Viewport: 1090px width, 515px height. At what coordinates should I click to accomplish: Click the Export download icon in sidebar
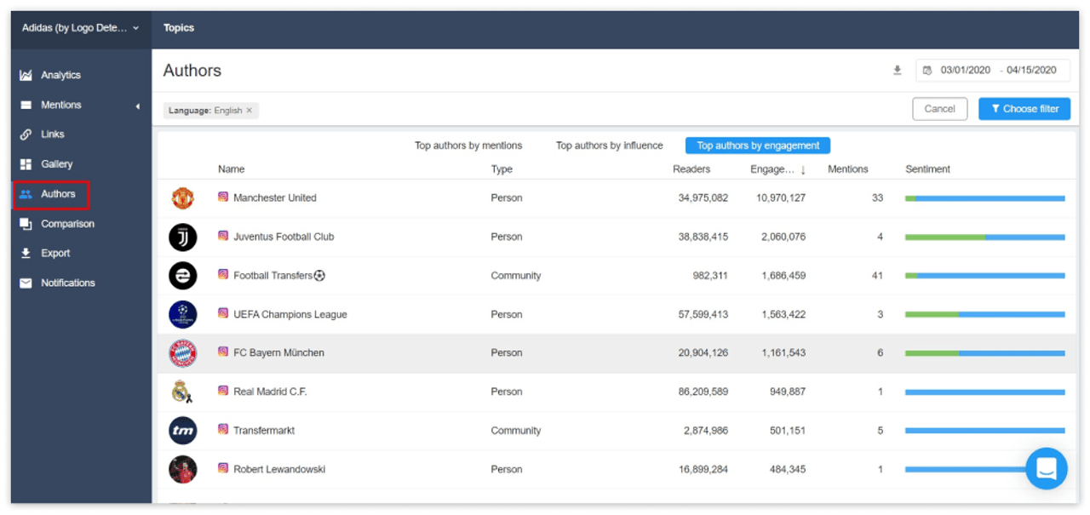26,254
